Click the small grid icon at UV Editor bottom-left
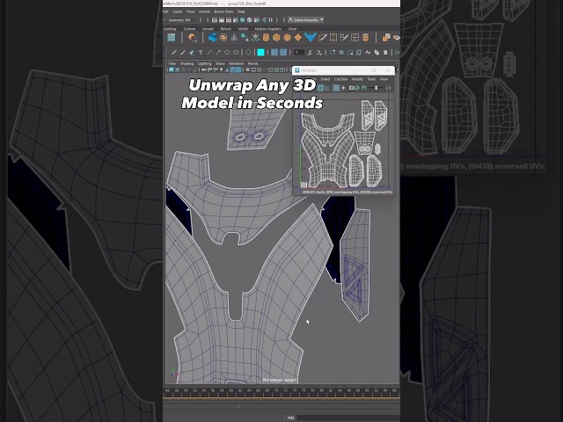The image size is (563, 422). coord(303,185)
